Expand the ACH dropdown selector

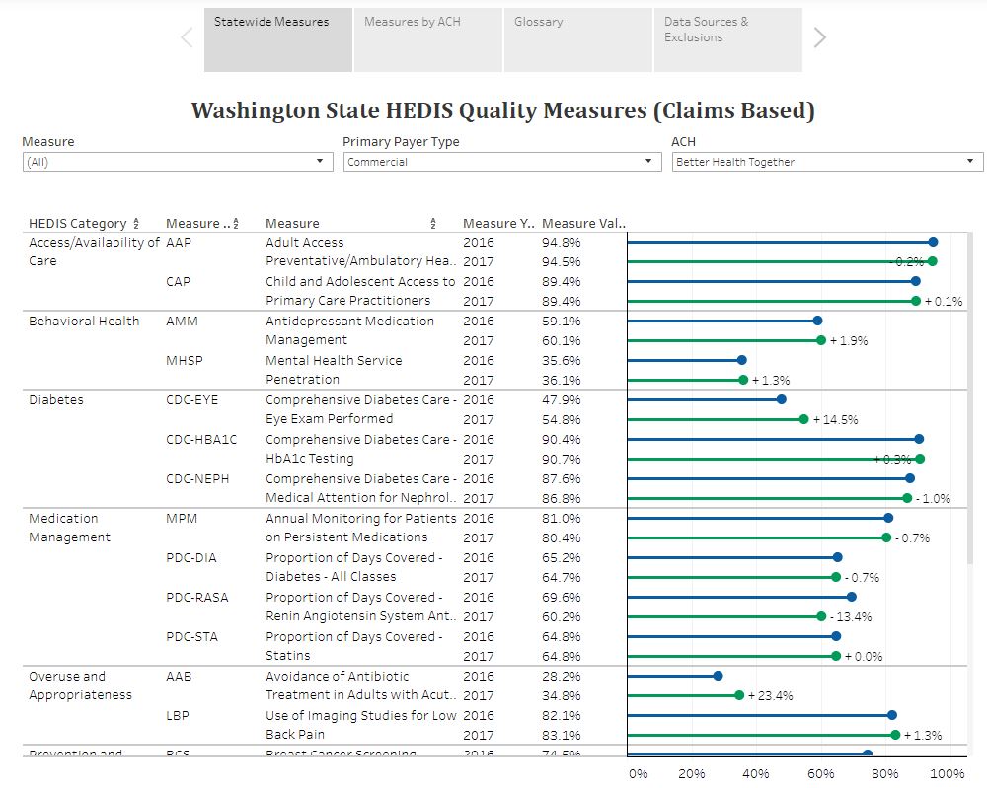coord(827,162)
